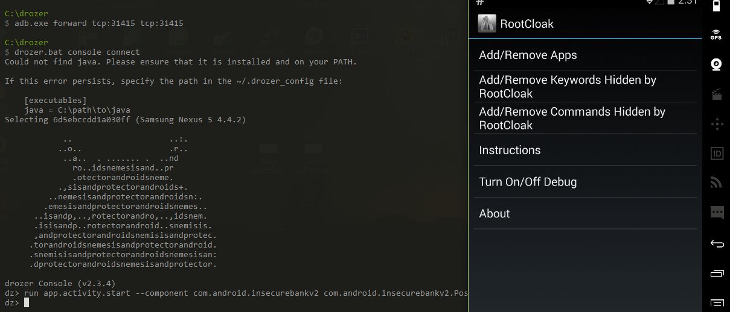The width and height of the screenshot is (730, 312).
Task: Open the device ID icon
Action: (x=717, y=154)
